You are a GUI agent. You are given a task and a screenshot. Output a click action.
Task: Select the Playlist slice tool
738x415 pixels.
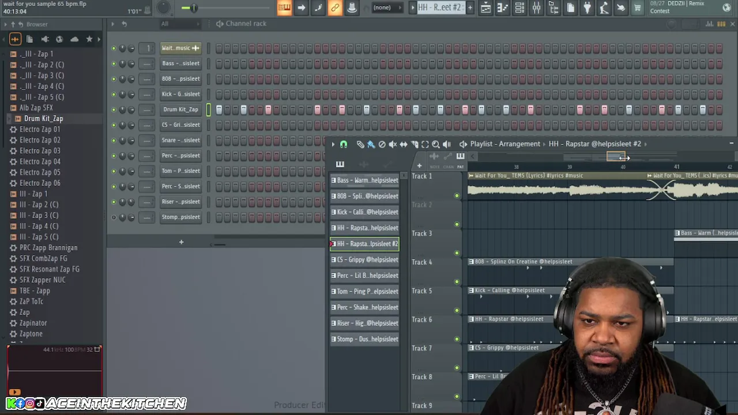point(415,144)
